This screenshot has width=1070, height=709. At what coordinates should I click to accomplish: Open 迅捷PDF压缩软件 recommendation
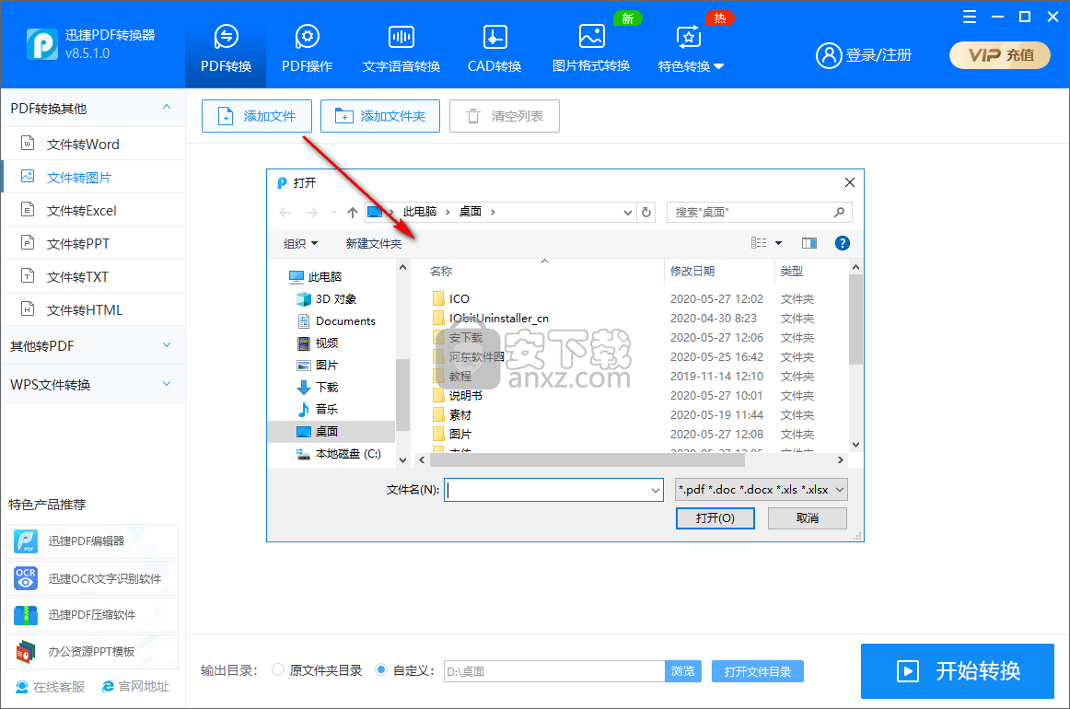pos(93,615)
